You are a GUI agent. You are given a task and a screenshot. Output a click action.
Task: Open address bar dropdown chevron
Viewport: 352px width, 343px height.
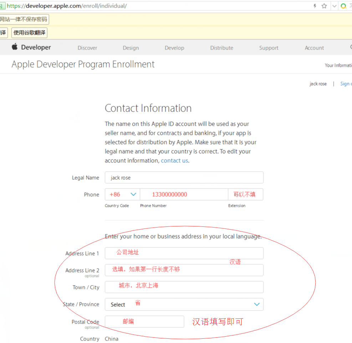point(334,6)
